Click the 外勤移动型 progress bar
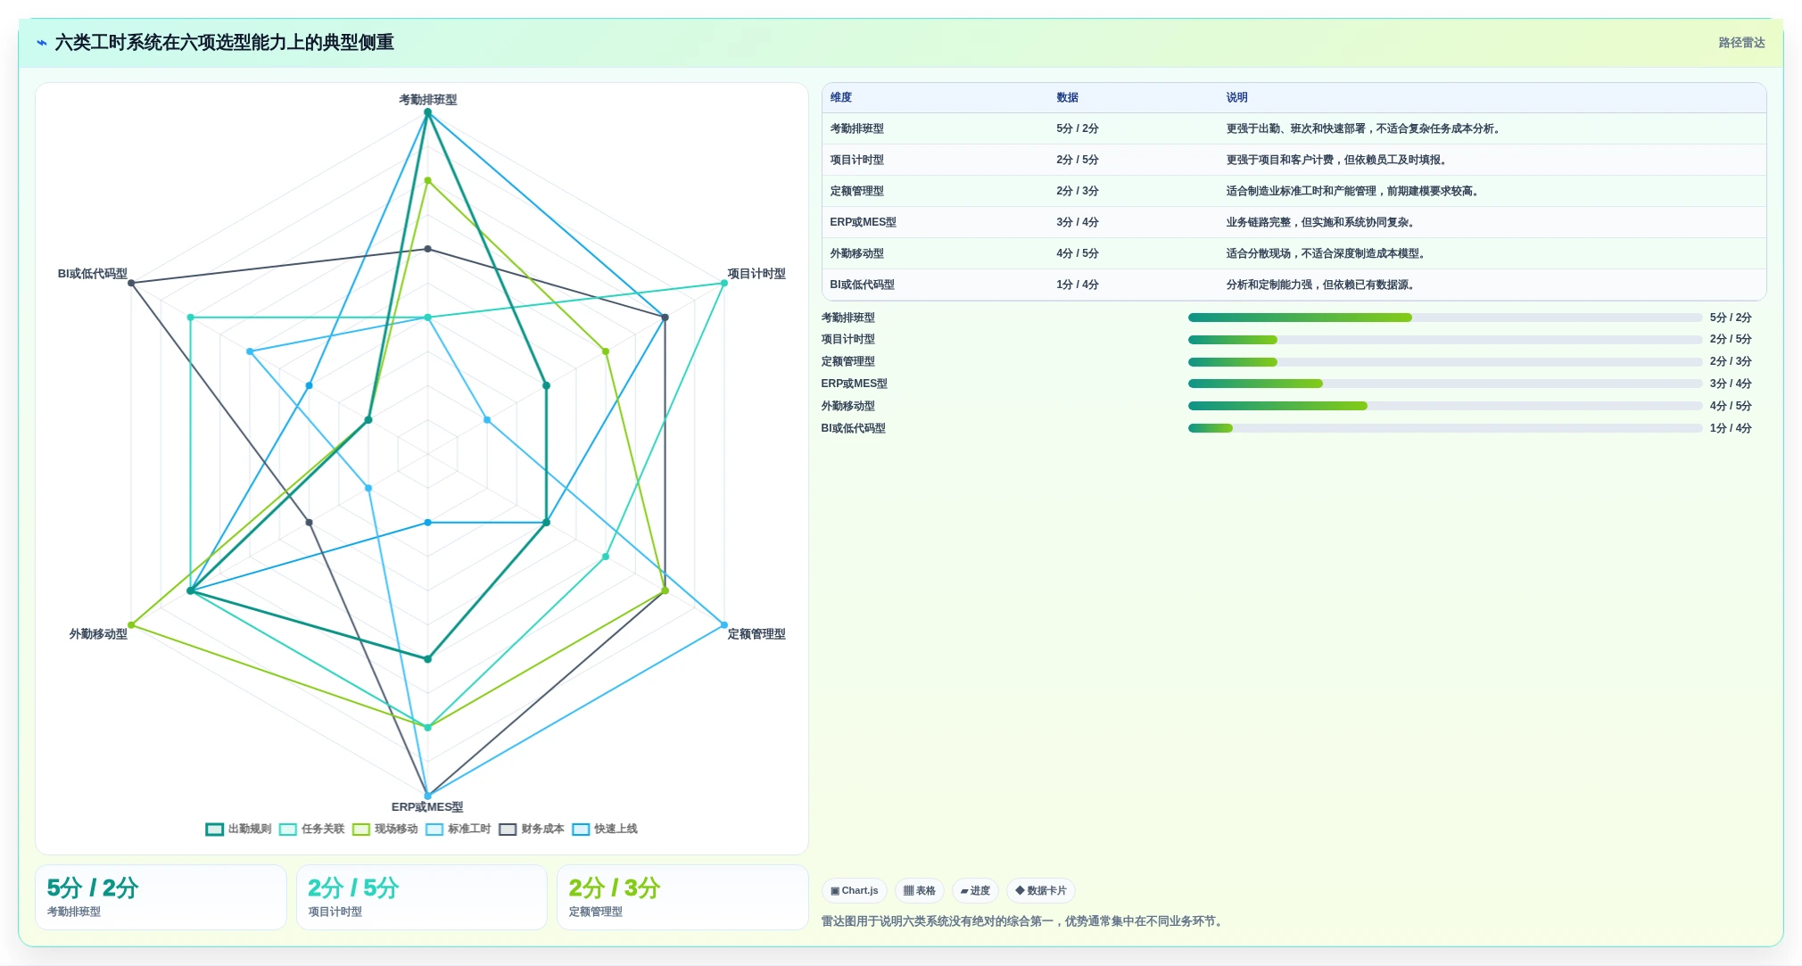The width and height of the screenshot is (1802, 966). (x=1444, y=406)
